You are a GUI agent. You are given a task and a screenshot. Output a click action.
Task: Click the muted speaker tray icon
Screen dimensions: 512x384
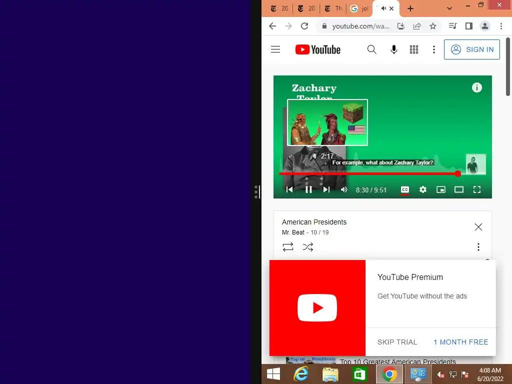[x=440, y=375]
